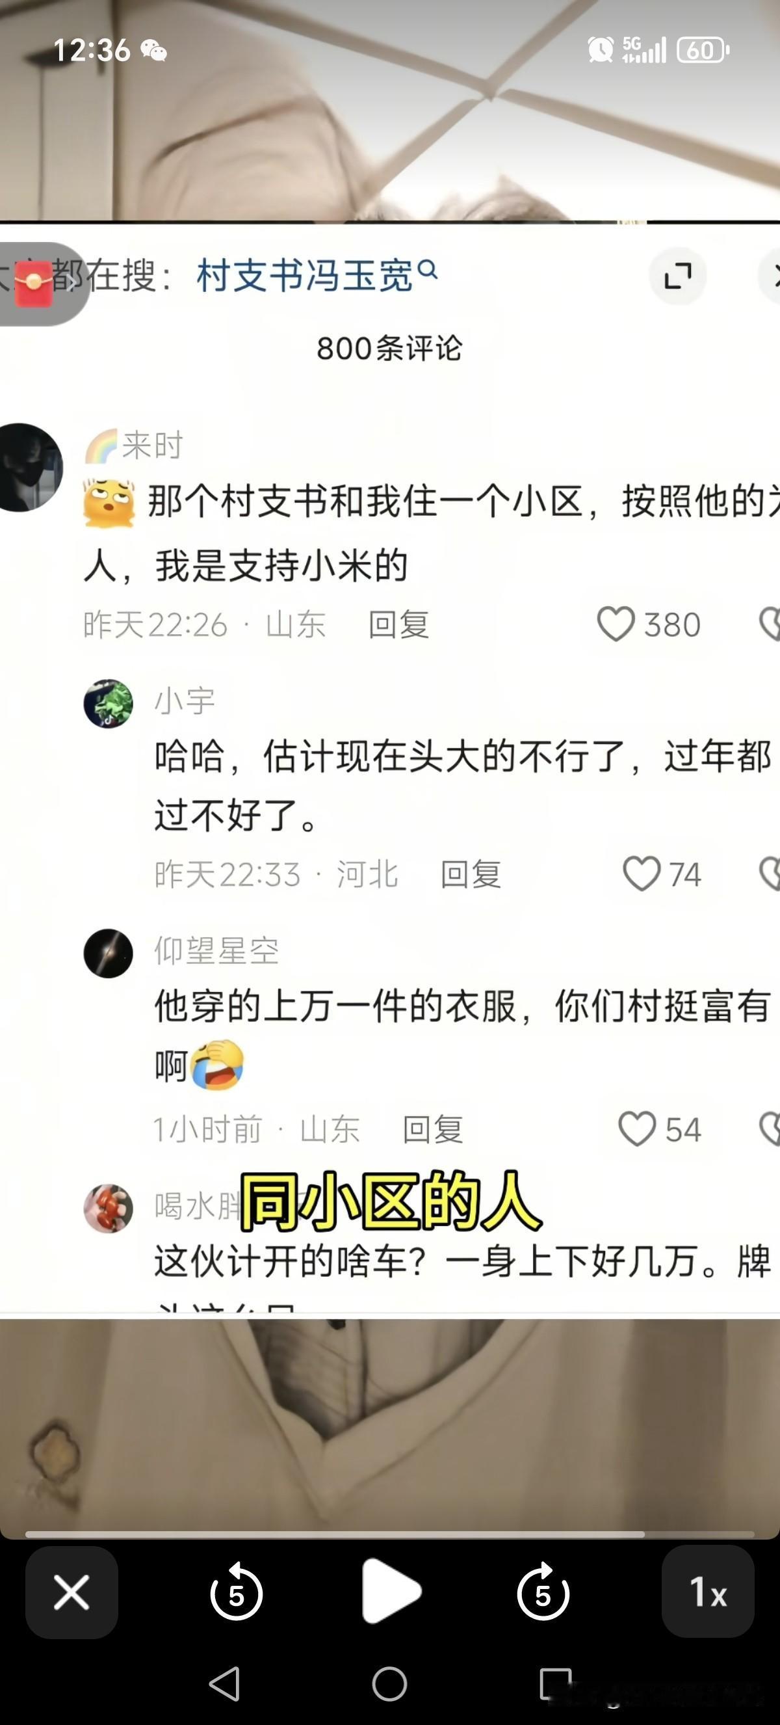780x1725 pixels.
Task: Reply to 小宇's comment from 河北
Action: [x=471, y=875]
